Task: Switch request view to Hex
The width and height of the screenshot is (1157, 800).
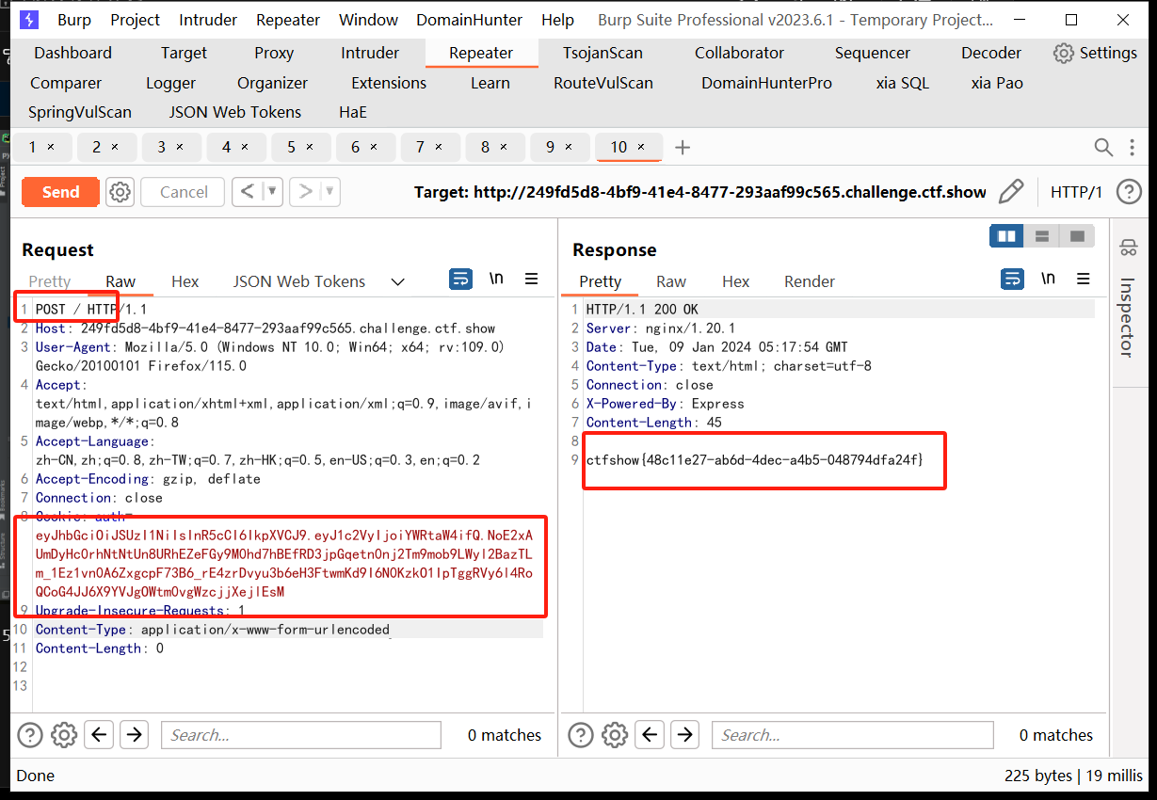Action: pyautogui.click(x=185, y=281)
